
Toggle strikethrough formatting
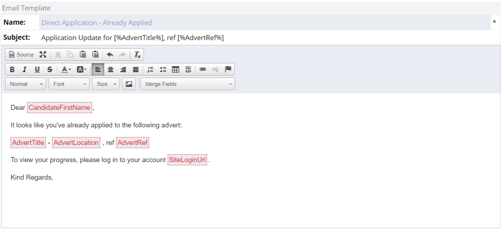click(49, 69)
